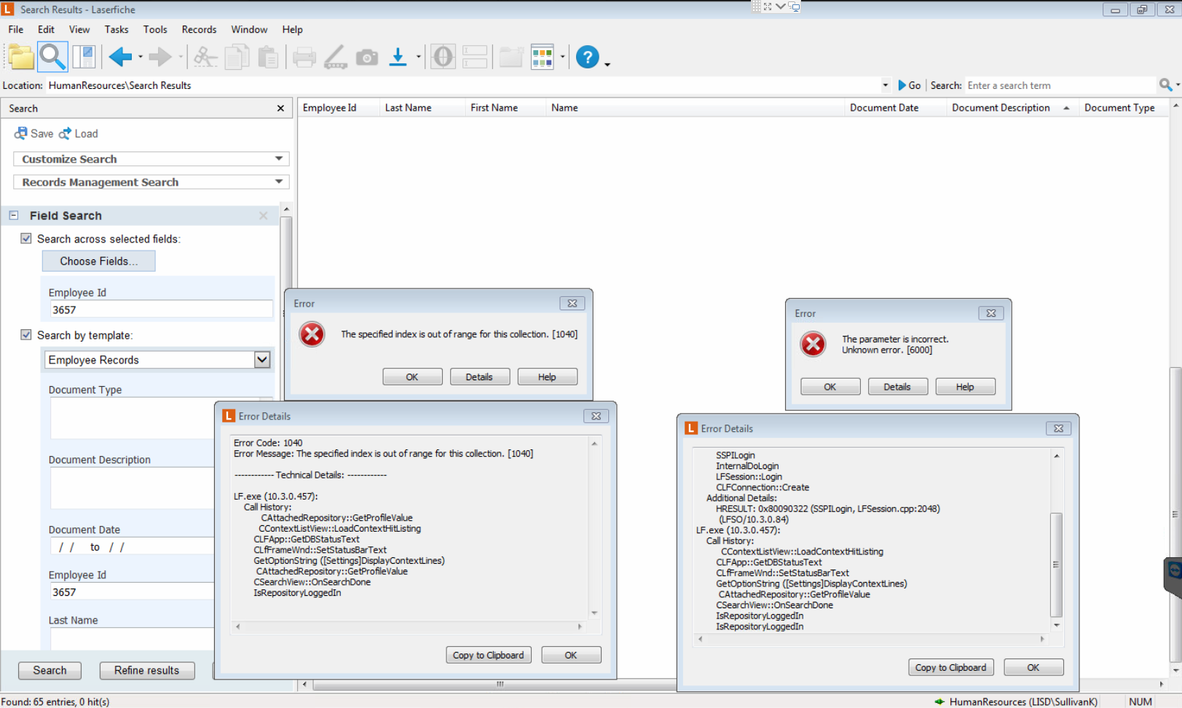Open the Tasks menu
Screen dimensions: 1182x708
(x=117, y=29)
